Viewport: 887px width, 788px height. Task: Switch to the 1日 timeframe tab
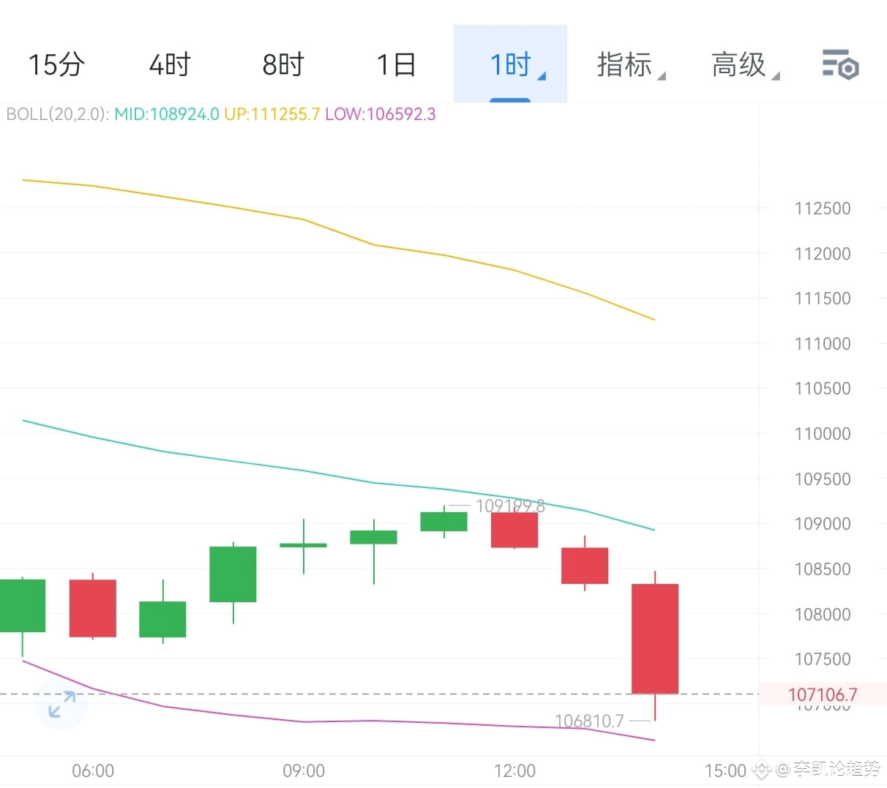coord(396,64)
